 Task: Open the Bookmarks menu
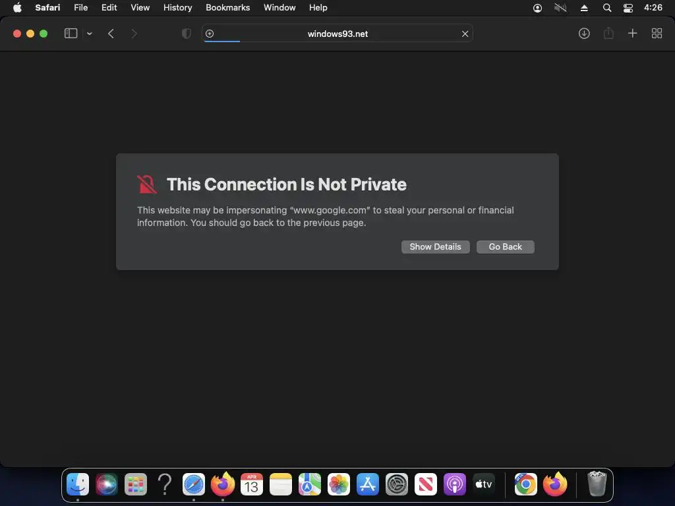click(x=227, y=8)
